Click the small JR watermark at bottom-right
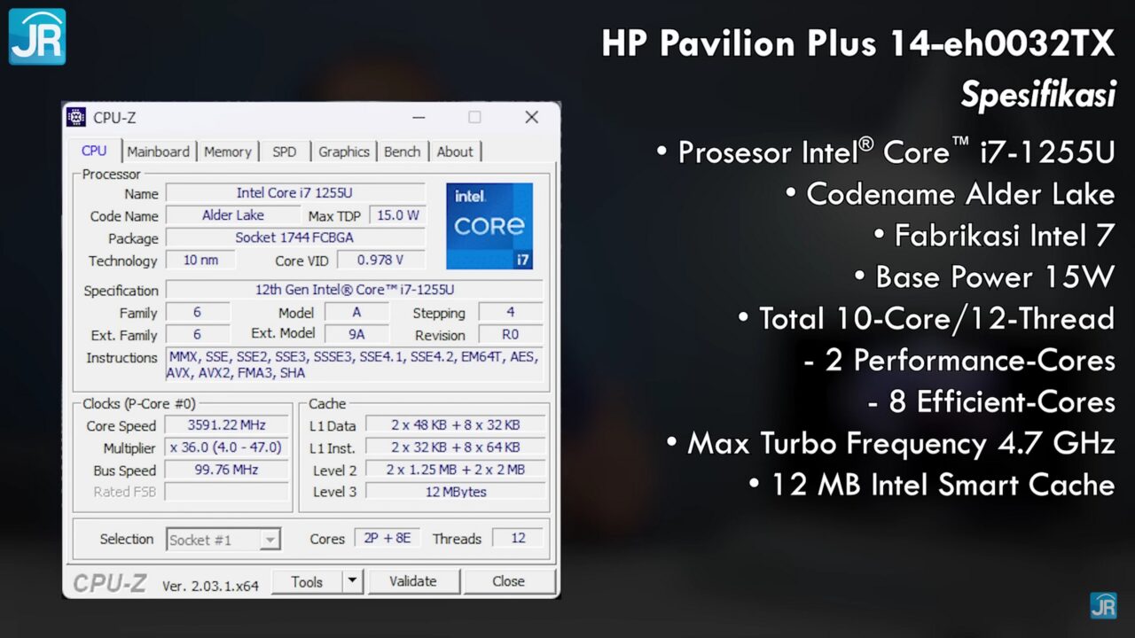Screen dimensions: 1135x638 (1103, 605)
